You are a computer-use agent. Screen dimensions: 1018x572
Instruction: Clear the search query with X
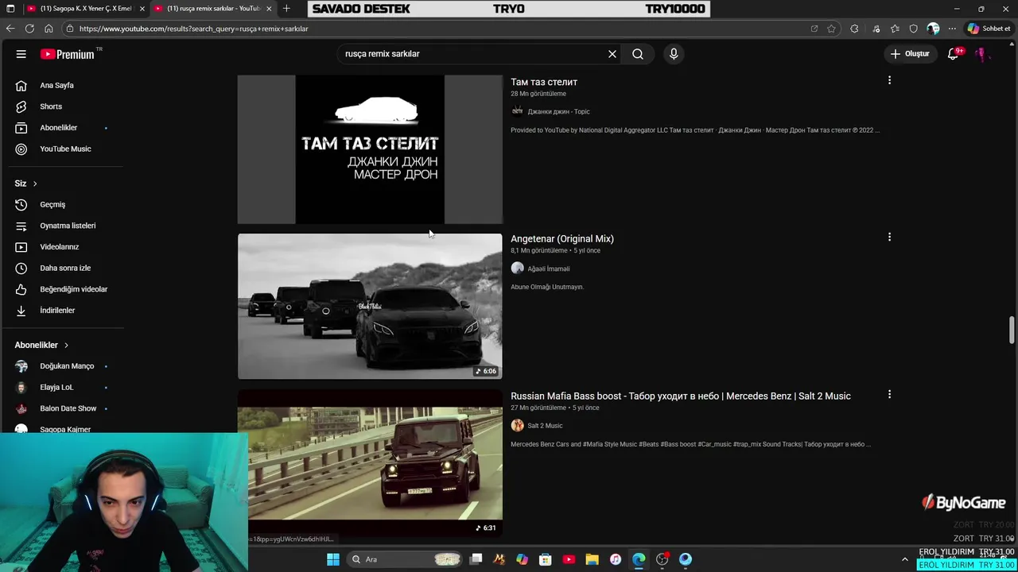tap(612, 54)
